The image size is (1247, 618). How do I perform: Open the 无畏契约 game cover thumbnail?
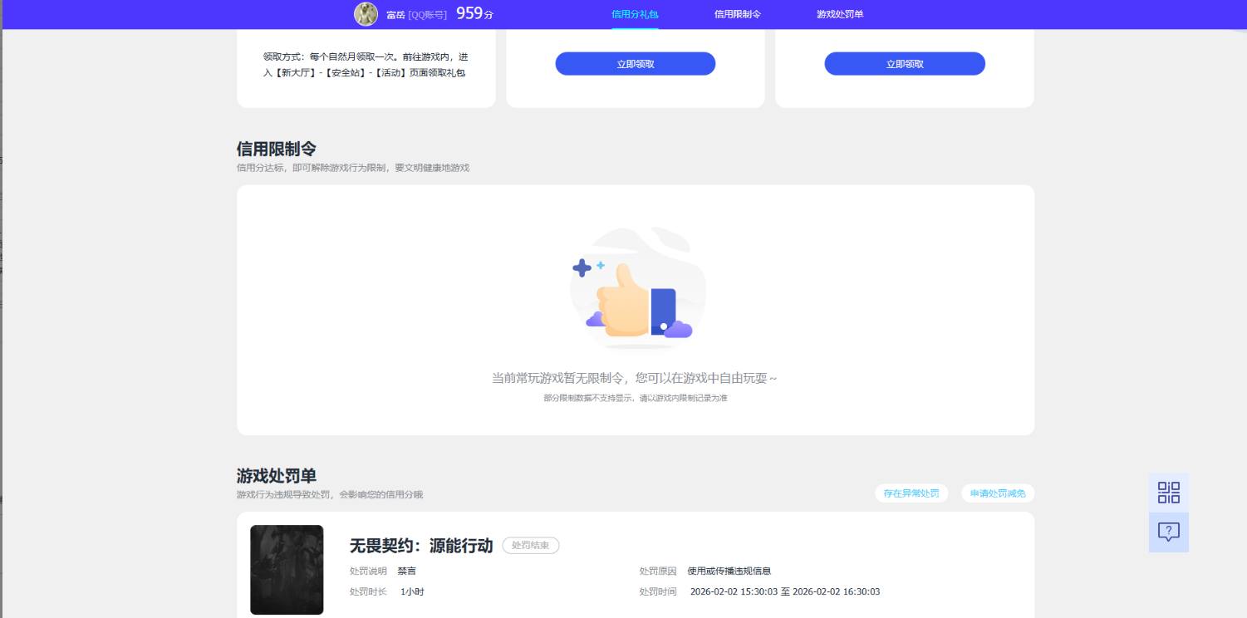pyautogui.click(x=287, y=570)
